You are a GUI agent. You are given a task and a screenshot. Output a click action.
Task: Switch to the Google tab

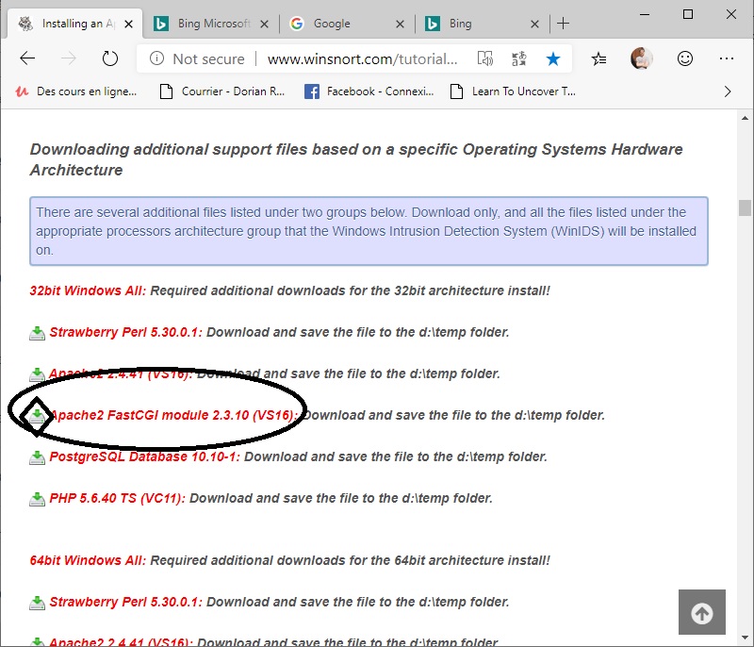pyautogui.click(x=332, y=23)
